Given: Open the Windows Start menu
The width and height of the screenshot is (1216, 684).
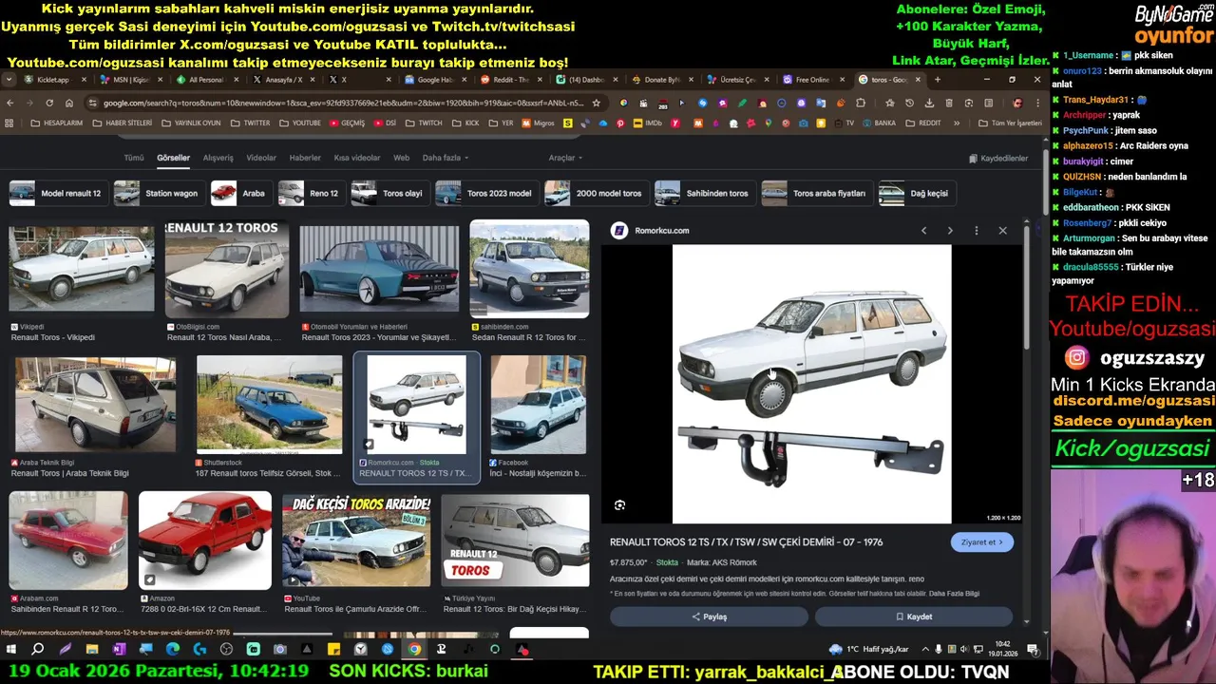Looking at the screenshot, I should pos(11,650).
